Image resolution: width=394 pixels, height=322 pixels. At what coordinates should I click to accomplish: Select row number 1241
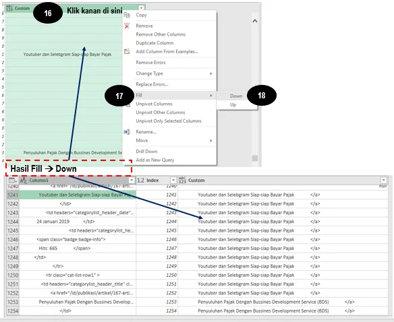click(x=13, y=195)
